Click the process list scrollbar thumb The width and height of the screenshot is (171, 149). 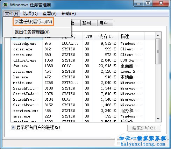158,51
